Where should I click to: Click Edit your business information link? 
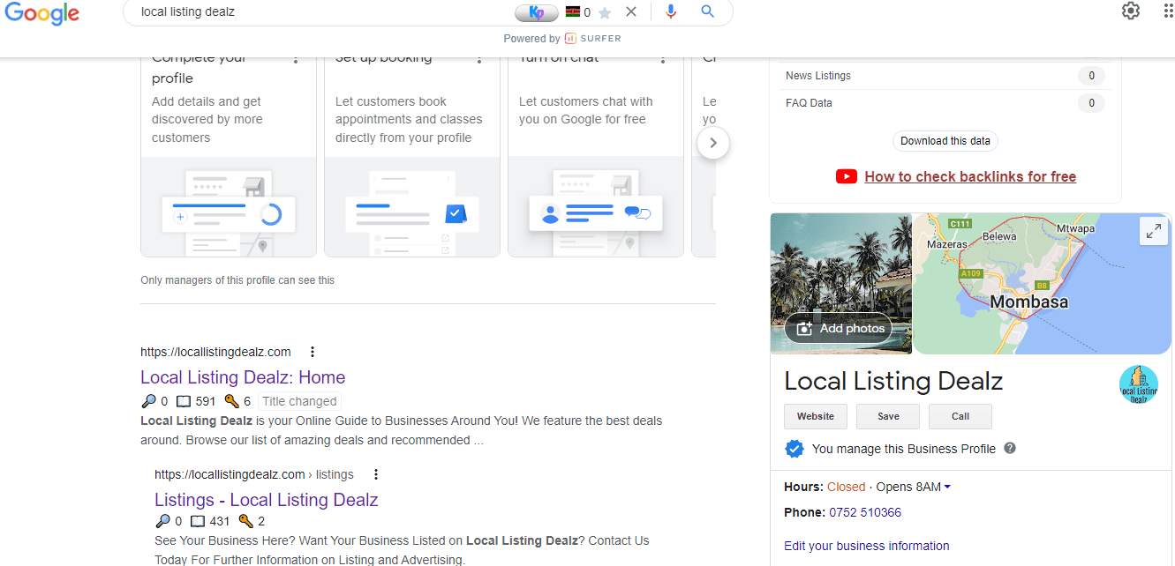(x=867, y=546)
